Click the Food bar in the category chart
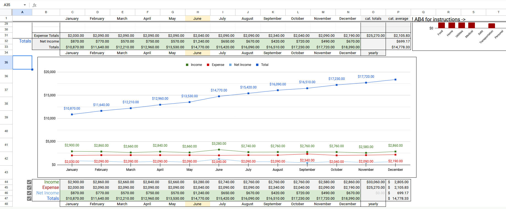This screenshot has height=209, width=506. [x=442, y=25]
